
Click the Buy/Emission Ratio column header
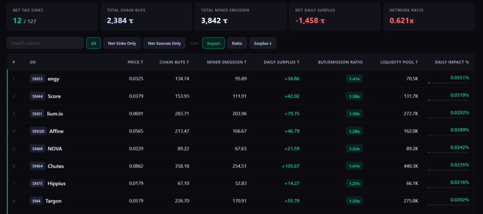pos(341,62)
